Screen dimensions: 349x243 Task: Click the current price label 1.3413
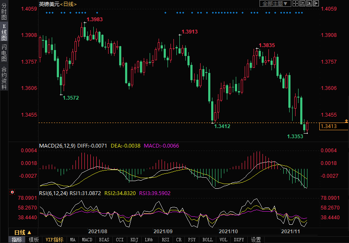329,126
